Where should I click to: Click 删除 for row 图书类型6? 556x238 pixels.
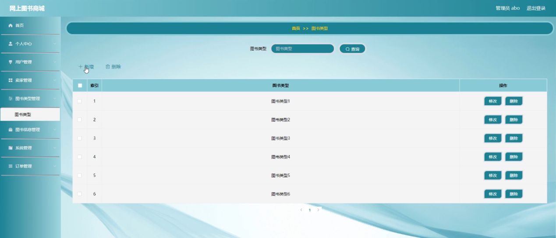point(514,194)
